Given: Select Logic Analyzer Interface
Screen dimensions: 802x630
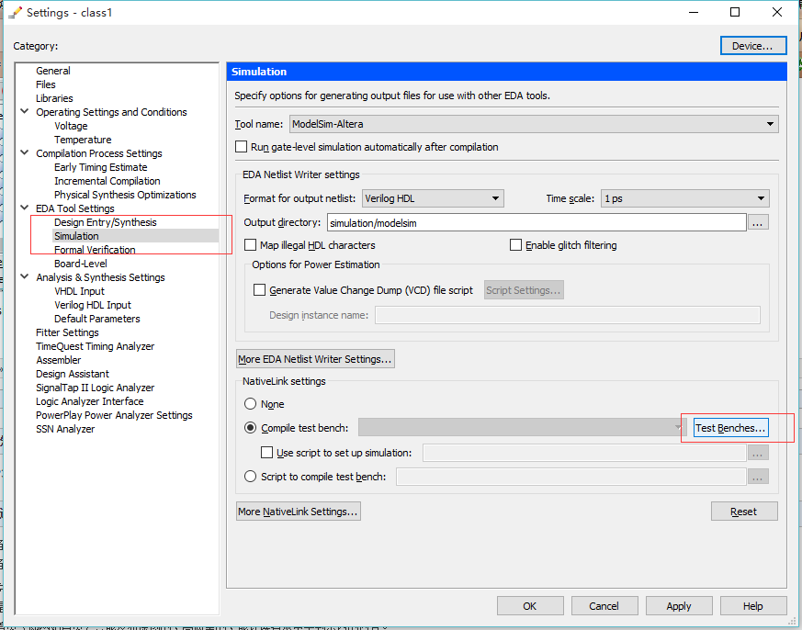Looking at the screenshot, I should pos(89,401).
